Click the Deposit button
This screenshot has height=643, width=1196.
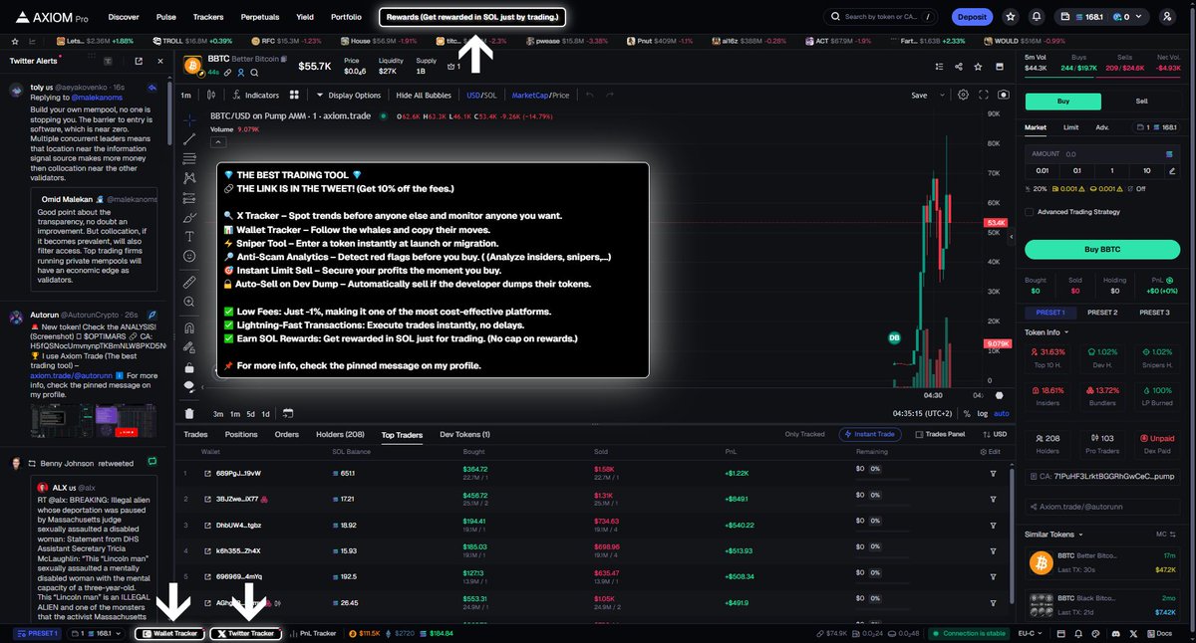pos(973,17)
